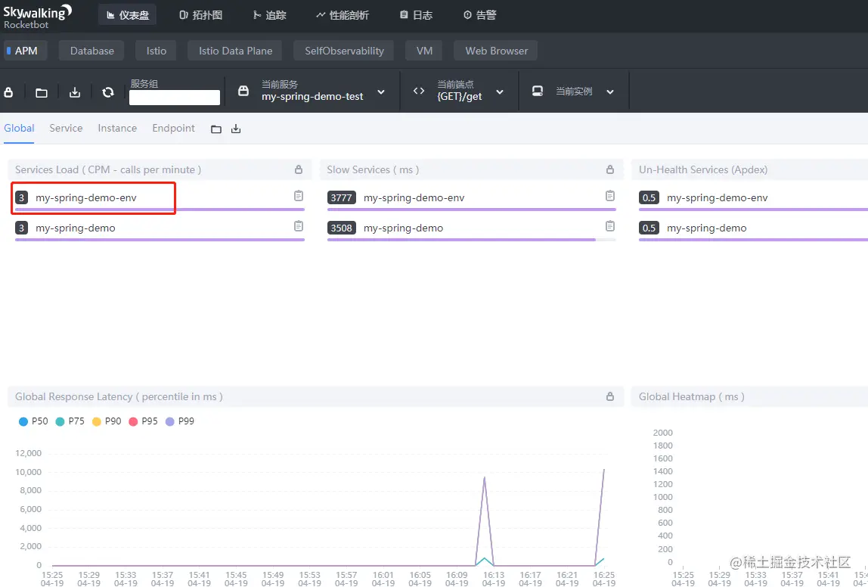Screen dimensions: 868x587
Task: Select the APM dashboard tab
Action: pos(26,51)
